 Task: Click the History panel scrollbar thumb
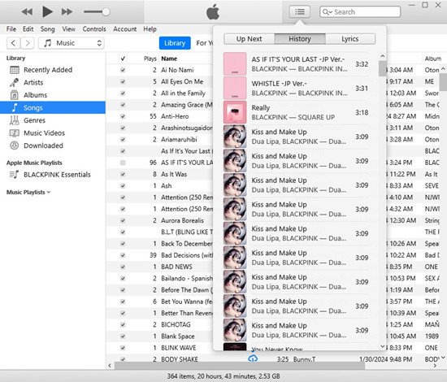383,68
